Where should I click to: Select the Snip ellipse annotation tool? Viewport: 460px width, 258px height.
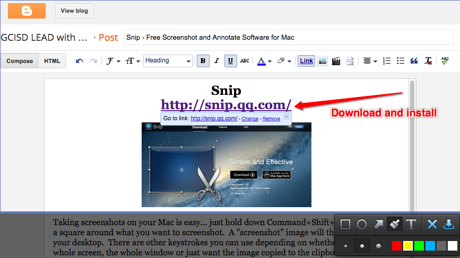362,224
